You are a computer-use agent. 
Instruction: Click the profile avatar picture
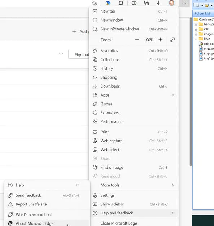click(171, 3)
